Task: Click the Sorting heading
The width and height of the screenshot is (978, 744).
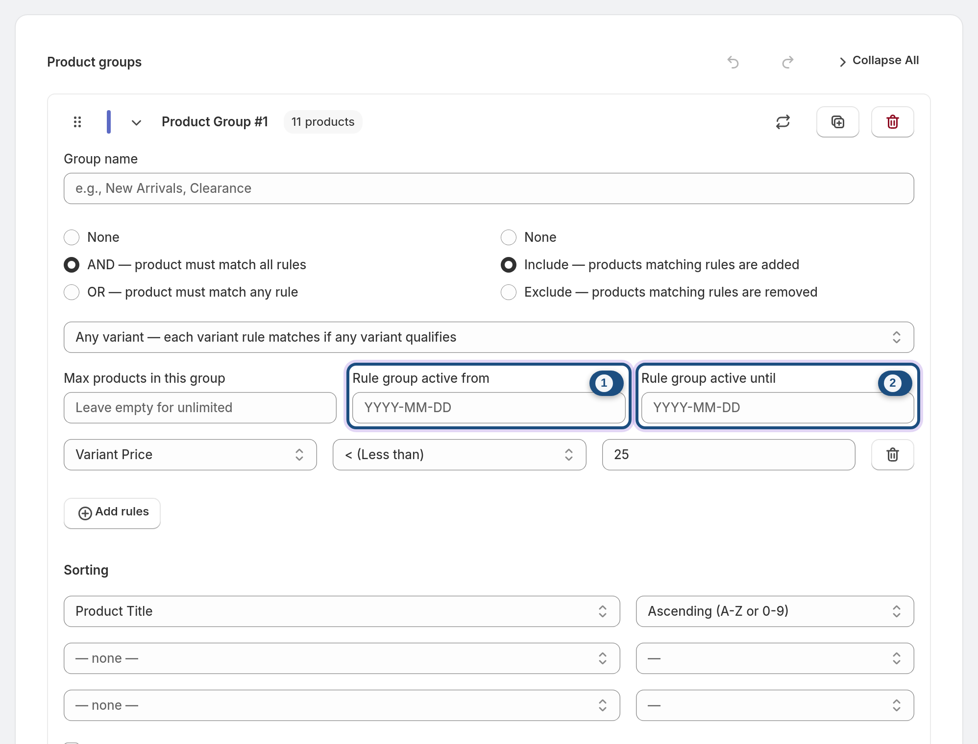Action: (86, 570)
